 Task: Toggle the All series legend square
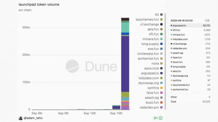click(x=161, y=15)
